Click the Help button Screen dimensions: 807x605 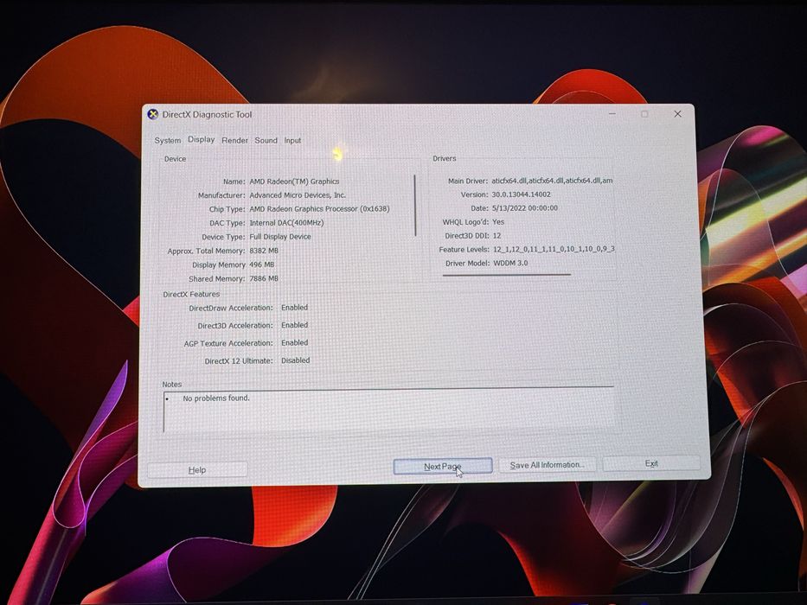[197, 469]
